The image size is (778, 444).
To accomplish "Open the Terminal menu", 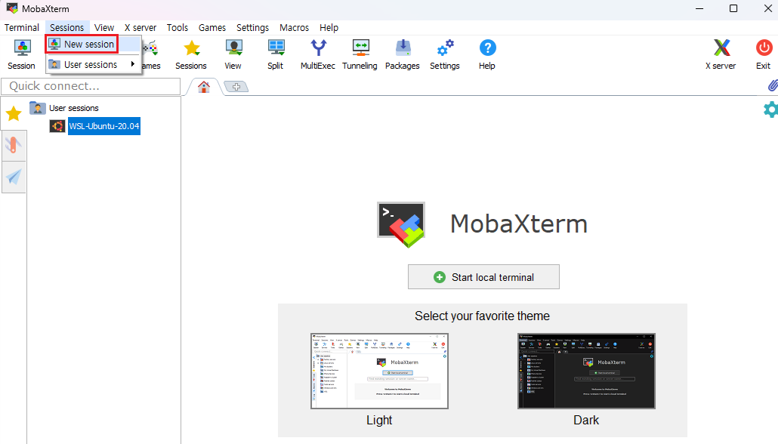I will point(22,28).
